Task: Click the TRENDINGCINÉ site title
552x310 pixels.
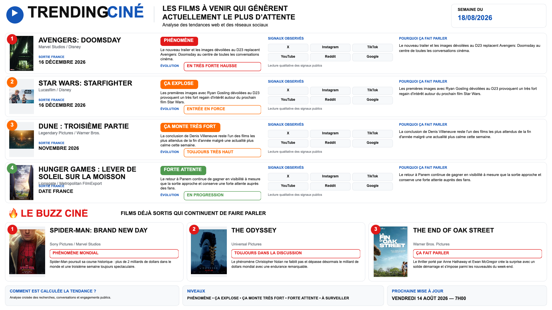Action: [x=86, y=12]
